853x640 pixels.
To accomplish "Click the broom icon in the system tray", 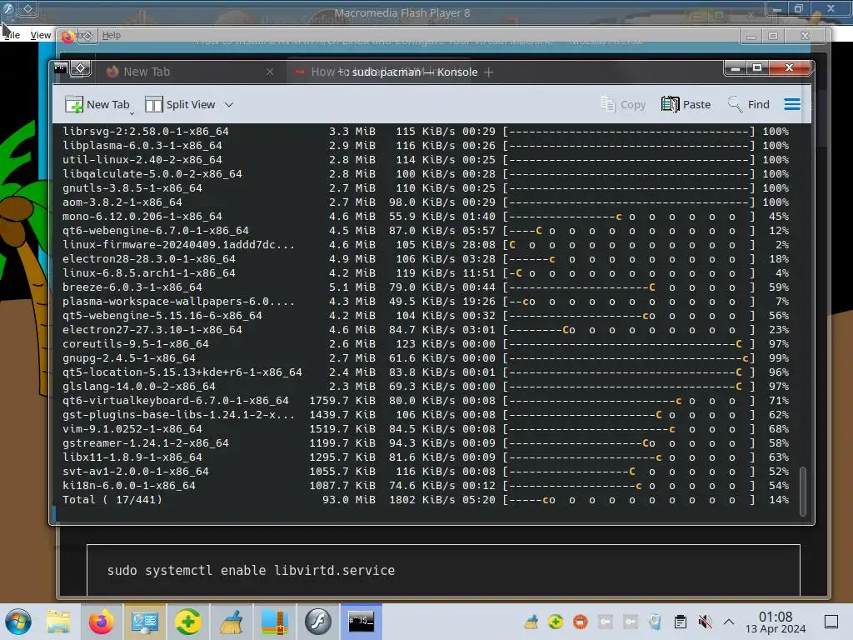I will 531,622.
